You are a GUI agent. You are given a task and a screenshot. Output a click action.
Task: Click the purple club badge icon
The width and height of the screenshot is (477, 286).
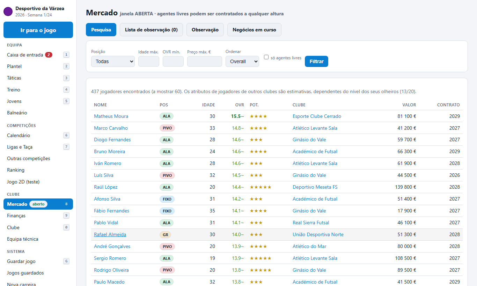click(8, 12)
